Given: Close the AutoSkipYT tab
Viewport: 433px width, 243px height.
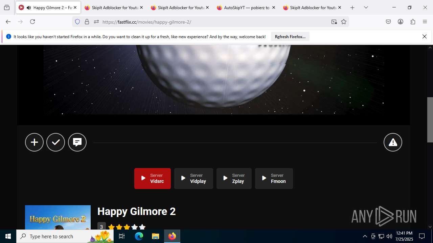Looking at the screenshot, I should coord(273,7).
